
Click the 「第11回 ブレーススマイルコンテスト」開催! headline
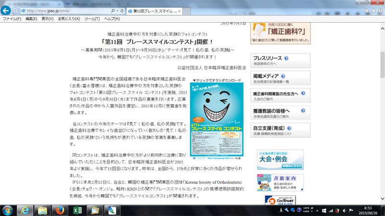(x=157, y=42)
